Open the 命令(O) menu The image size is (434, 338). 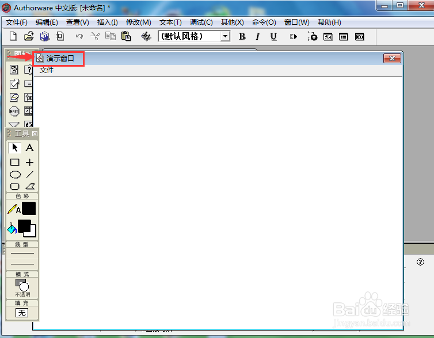[264, 22]
